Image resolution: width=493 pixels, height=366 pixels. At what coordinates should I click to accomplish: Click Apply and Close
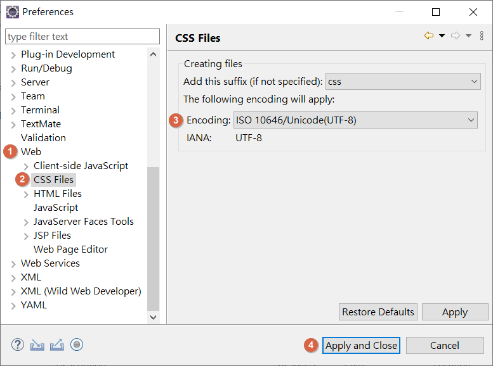(361, 345)
